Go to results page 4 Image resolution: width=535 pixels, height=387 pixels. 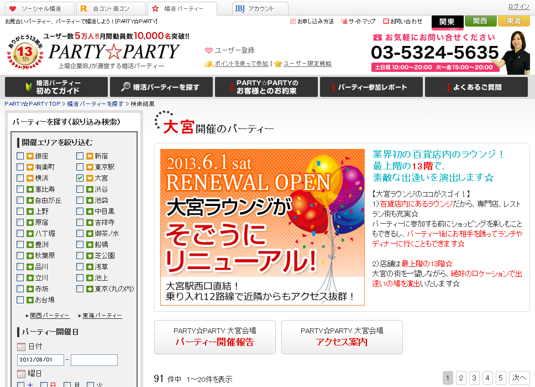click(487, 378)
